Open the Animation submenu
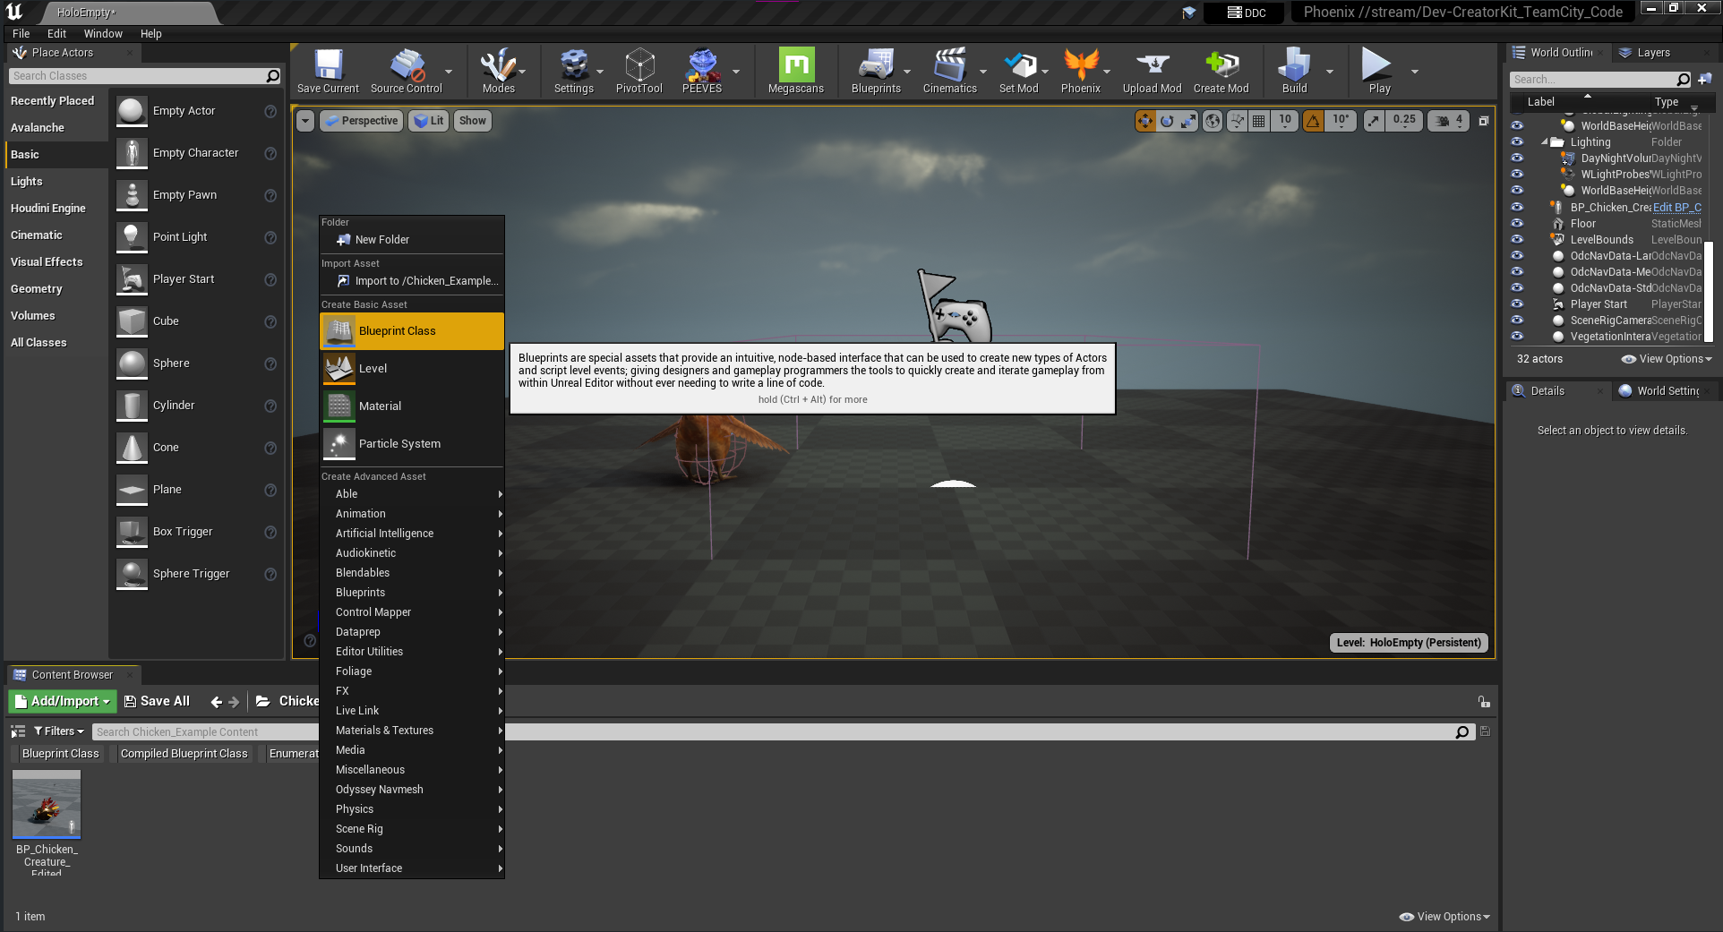The image size is (1723, 932). (412, 514)
